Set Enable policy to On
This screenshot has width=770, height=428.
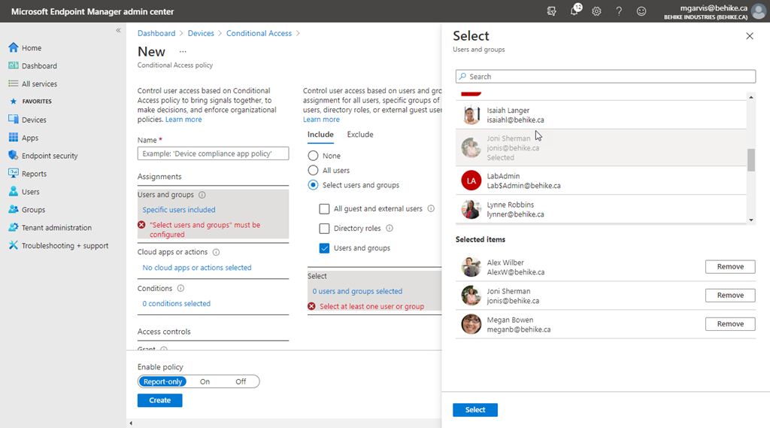click(x=205, y=381)
